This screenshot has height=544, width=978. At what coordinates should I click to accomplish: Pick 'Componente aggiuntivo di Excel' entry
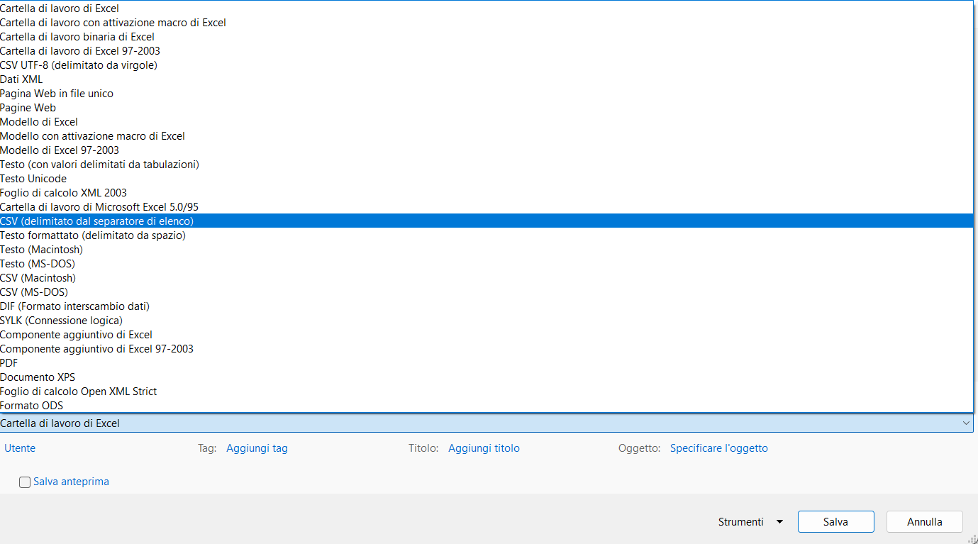[487, 335]
